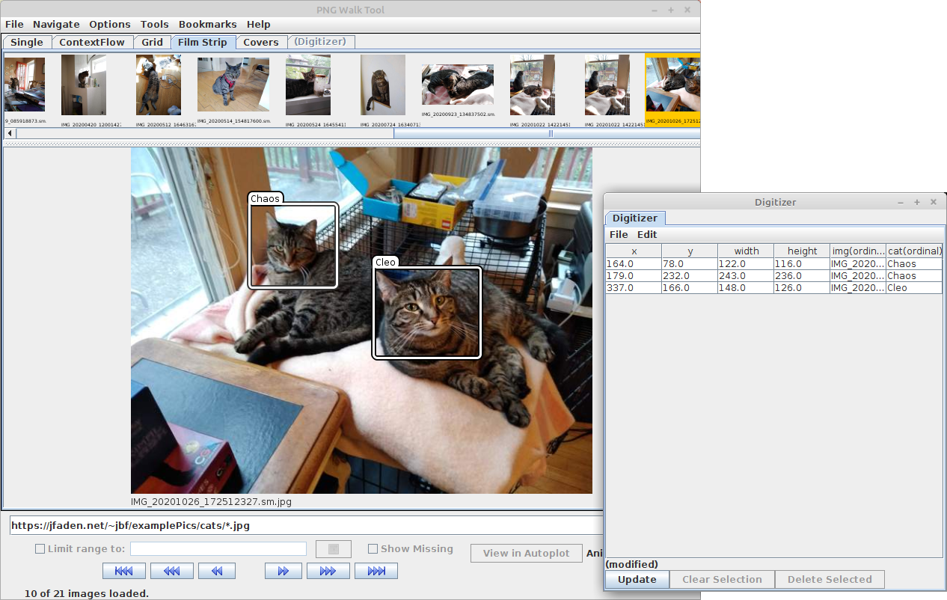
Task: Enable the Limit range to checkbox
Action: click(x=40, y=549)
